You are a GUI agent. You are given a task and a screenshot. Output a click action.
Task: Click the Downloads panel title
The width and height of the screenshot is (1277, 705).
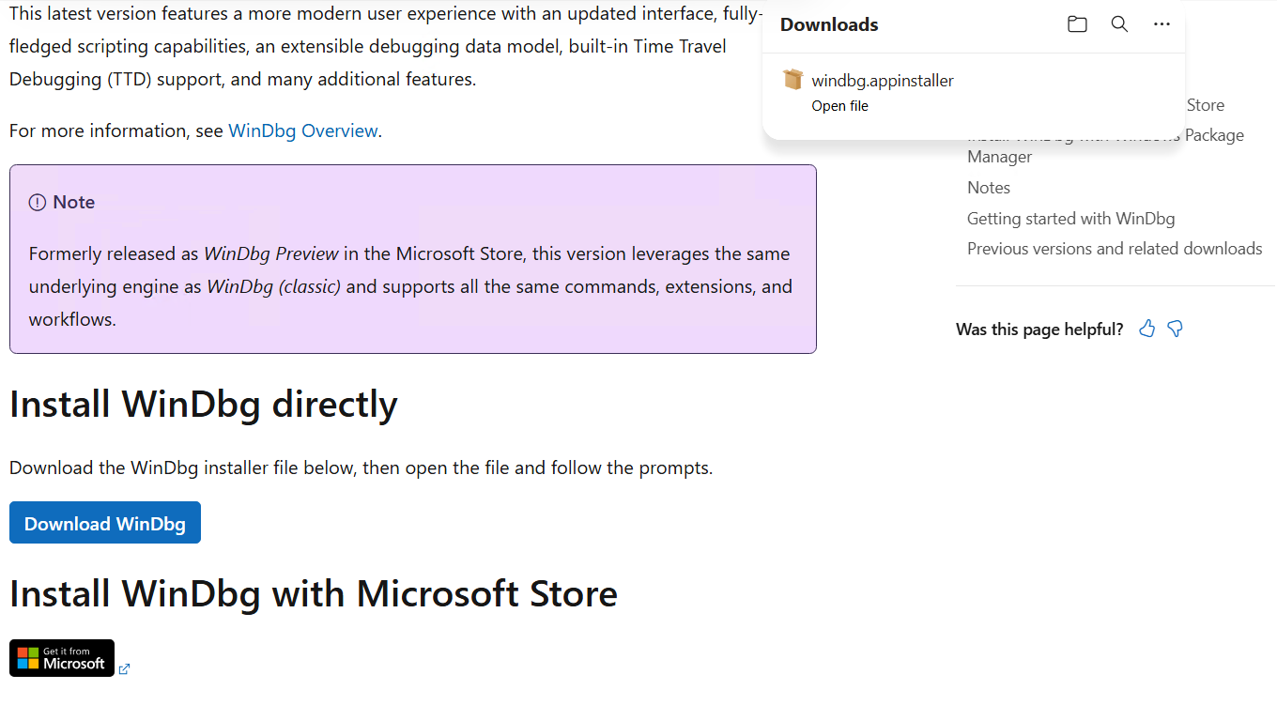pyautogui.click(x=829, y=25)
